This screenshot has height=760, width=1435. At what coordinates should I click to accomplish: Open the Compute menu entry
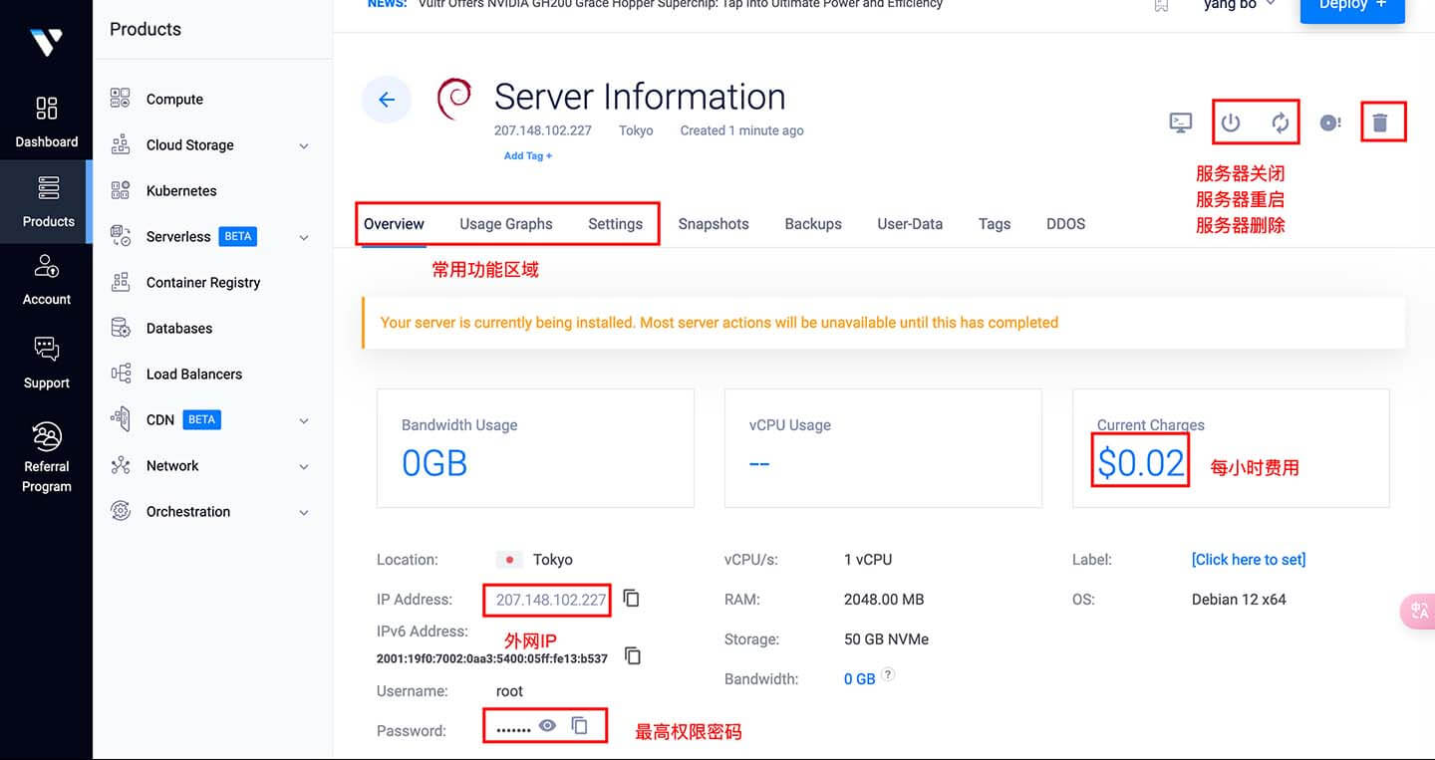tap(174, 99)
